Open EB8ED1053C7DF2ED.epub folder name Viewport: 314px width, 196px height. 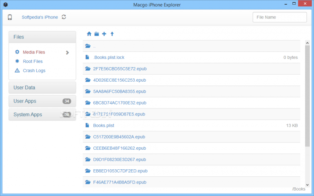(120, 171)
